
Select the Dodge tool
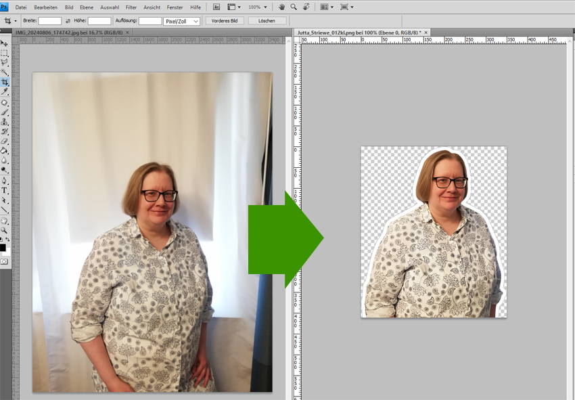4,170
